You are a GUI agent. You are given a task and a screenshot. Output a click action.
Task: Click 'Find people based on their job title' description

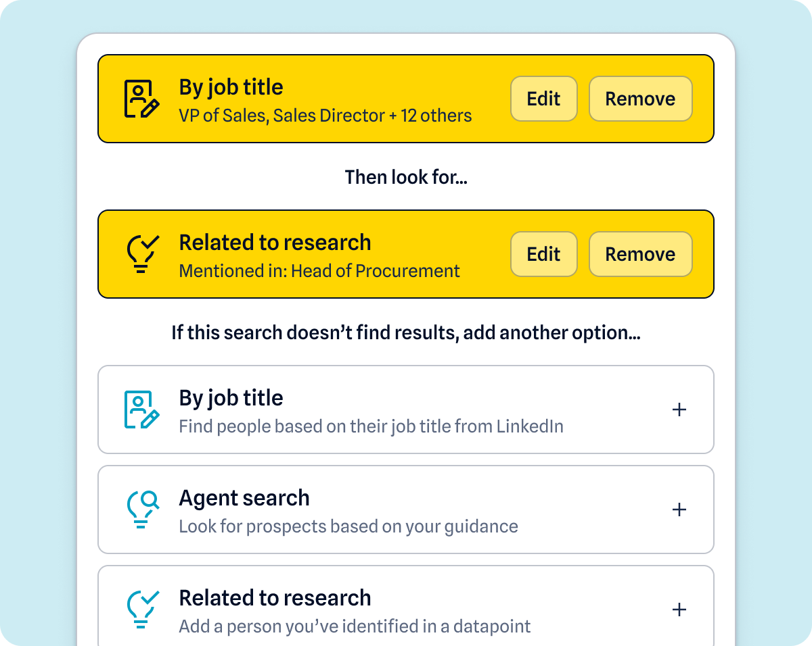click(x=371, y=426)
